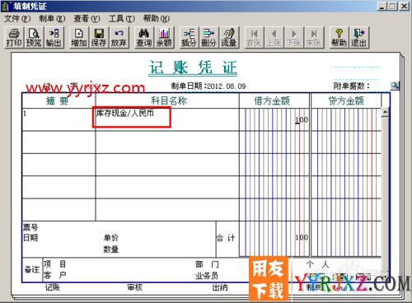Open 查询 search binoculars icon
412x303 pixels.
tap(144, 38)
